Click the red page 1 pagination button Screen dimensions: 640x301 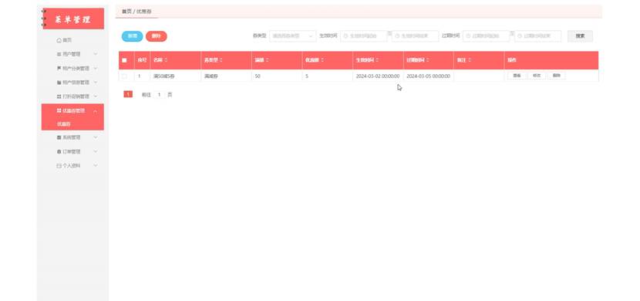(128, 94)
